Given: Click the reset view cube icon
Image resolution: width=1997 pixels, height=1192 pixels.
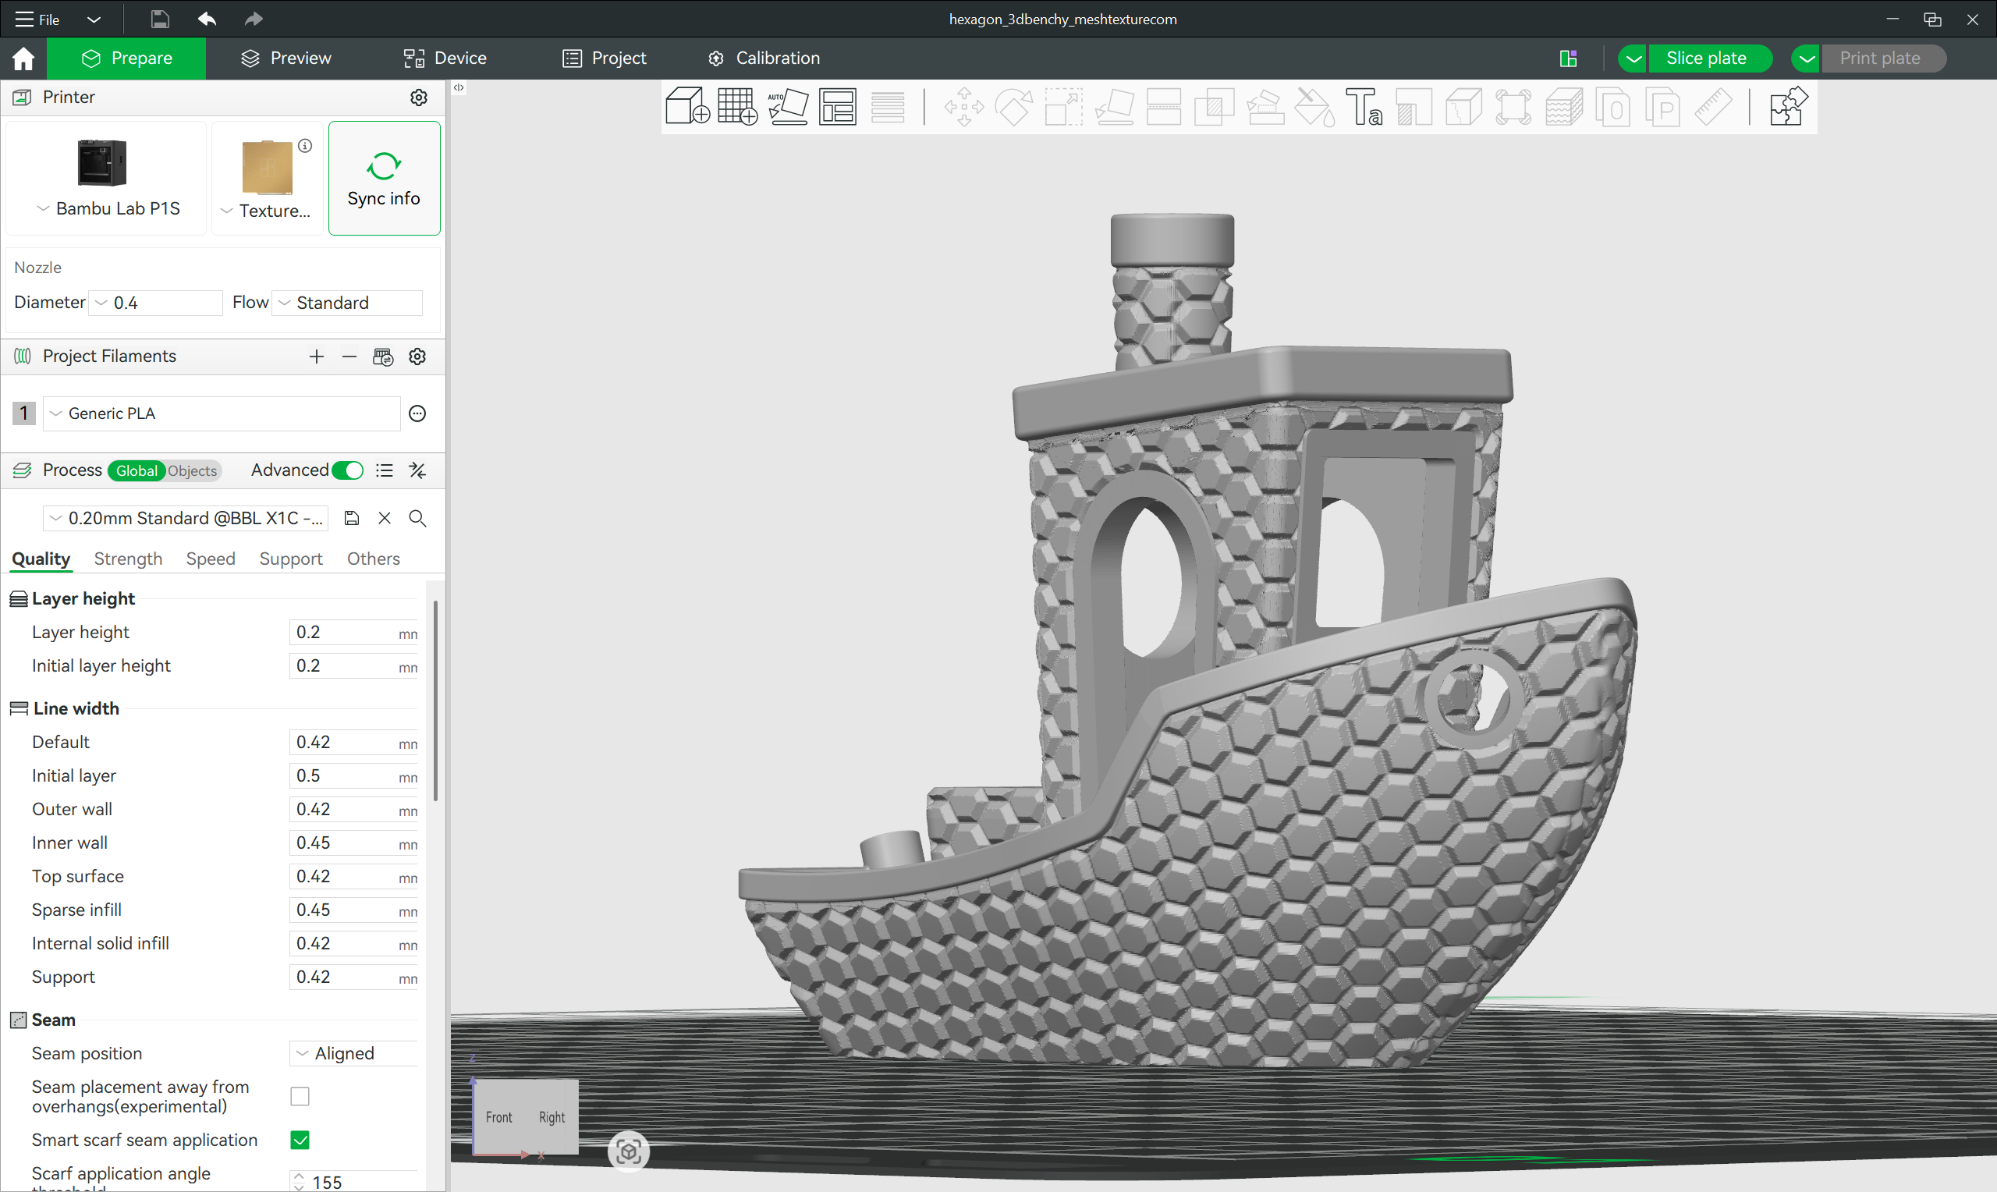Looking at the screenshot, I should tap(629, 1151).
